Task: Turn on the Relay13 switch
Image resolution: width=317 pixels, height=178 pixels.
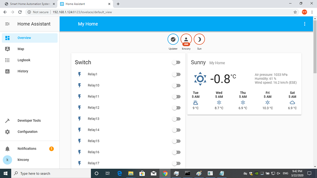Action: pyautogui.click(x=176, y=119)
